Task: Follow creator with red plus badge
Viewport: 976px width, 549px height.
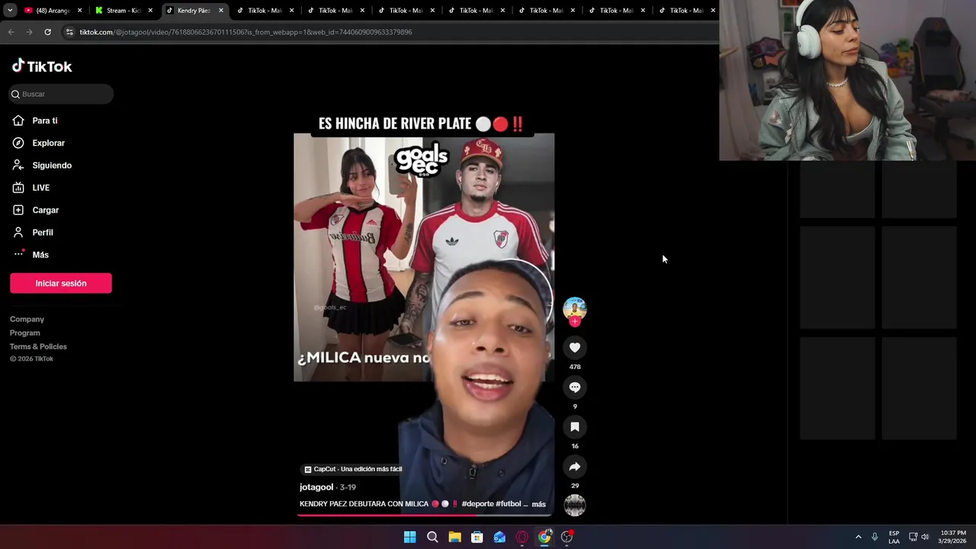Action: coord(575,322)
